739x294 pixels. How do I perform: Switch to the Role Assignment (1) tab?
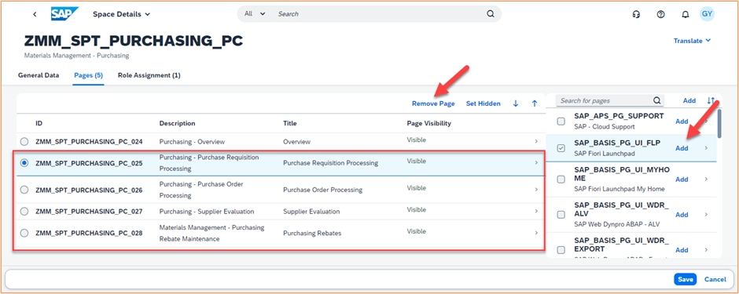click(149, 75)
